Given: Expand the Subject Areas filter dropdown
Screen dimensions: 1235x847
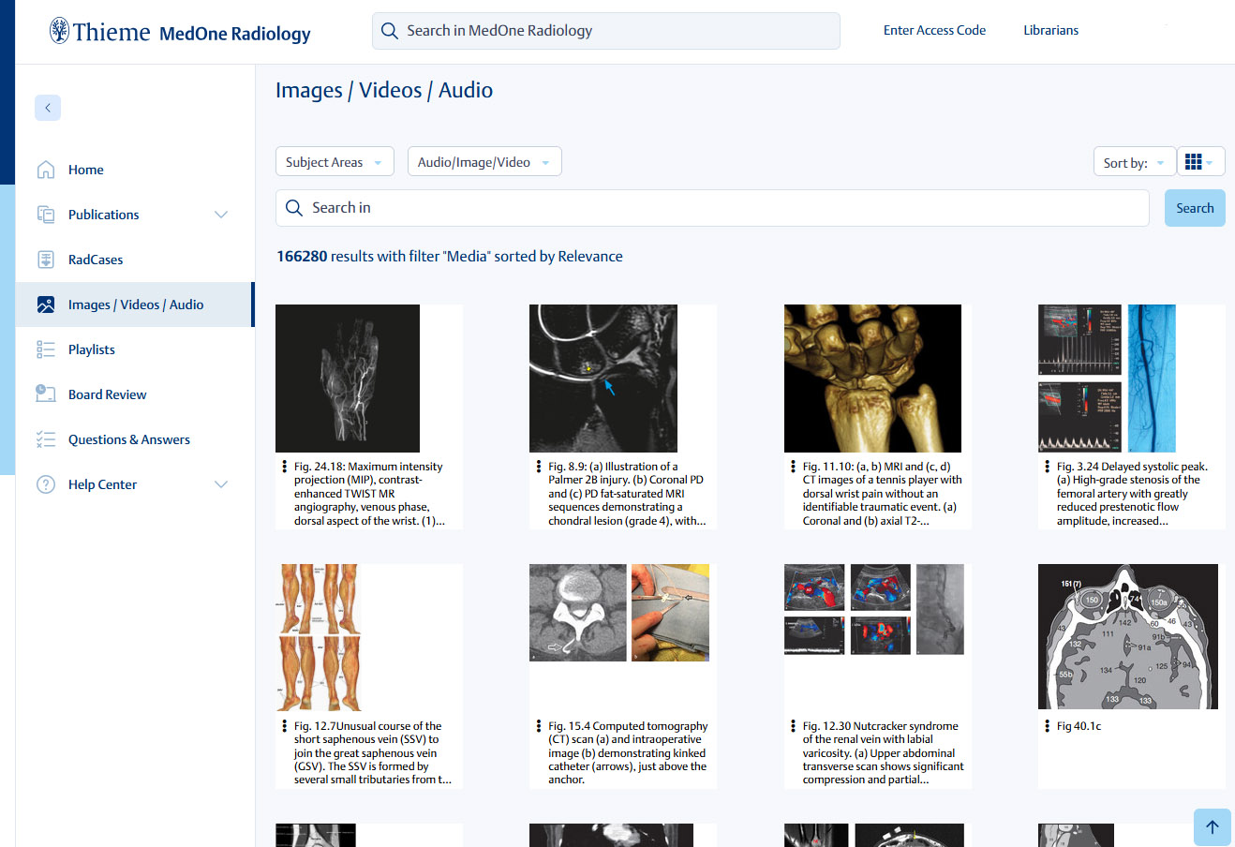Looking at the screenshot, I should tap(335, 162).
